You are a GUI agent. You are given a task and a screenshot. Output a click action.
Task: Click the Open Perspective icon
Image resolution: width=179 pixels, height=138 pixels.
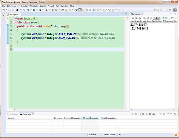(170, 10)
